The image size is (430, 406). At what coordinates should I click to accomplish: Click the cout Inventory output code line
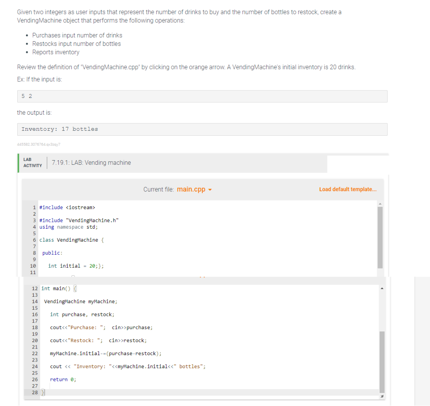[128, 366]
